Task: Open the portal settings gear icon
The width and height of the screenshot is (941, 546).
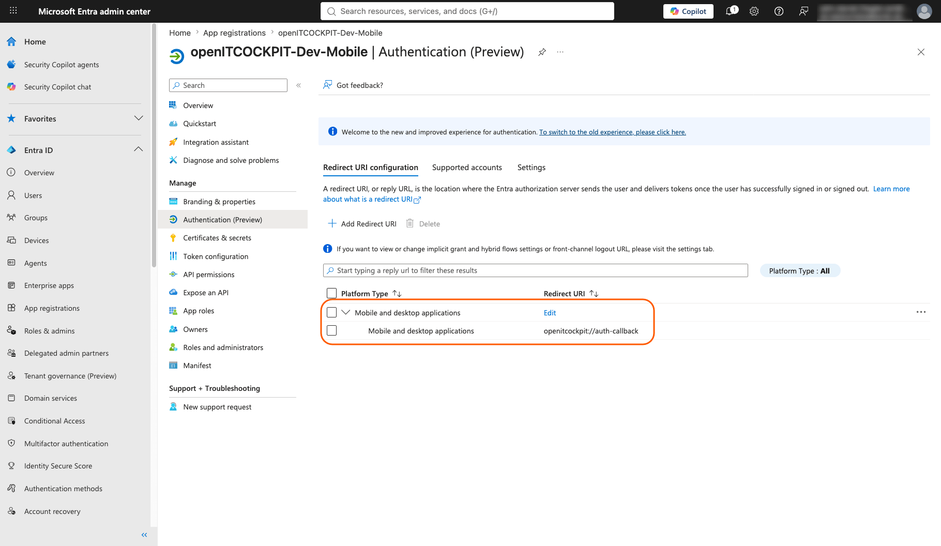Action: click(754, 11)
